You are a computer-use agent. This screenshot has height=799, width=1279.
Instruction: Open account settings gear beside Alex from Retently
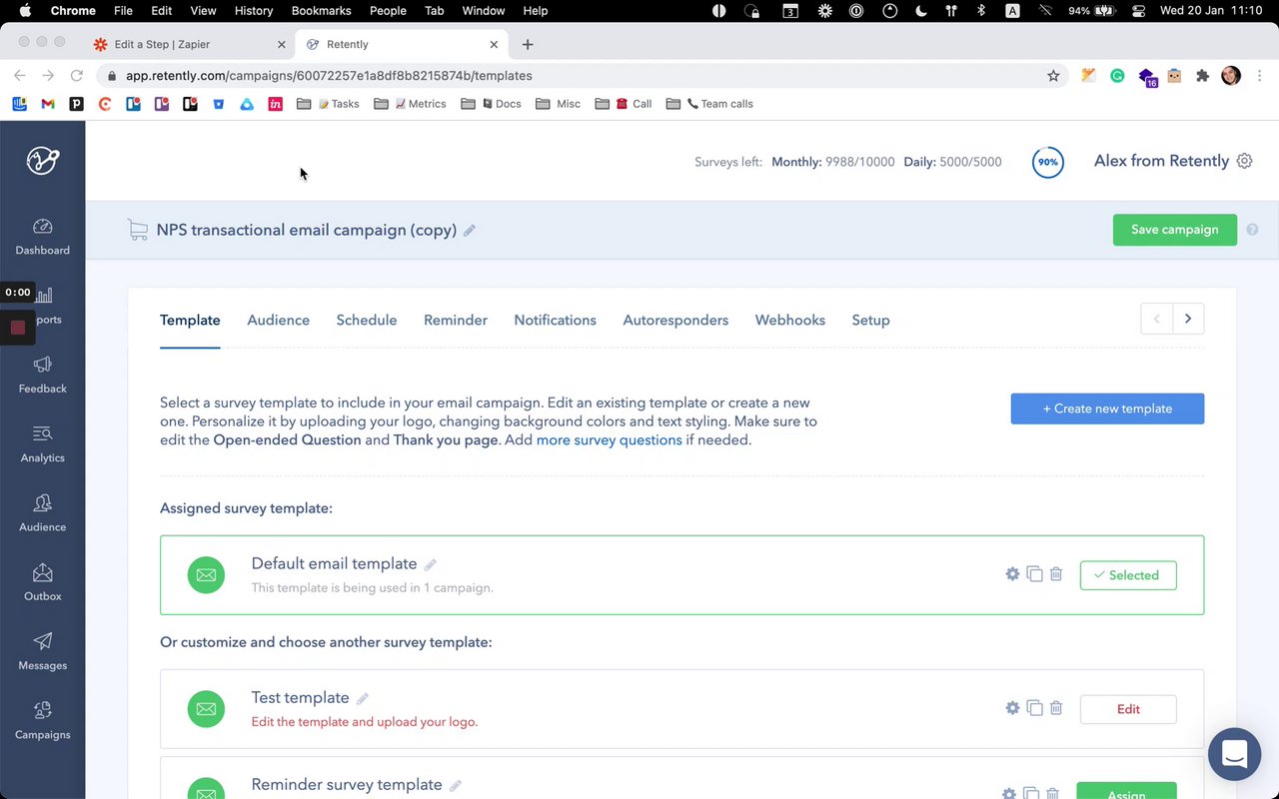(1244, 161)
